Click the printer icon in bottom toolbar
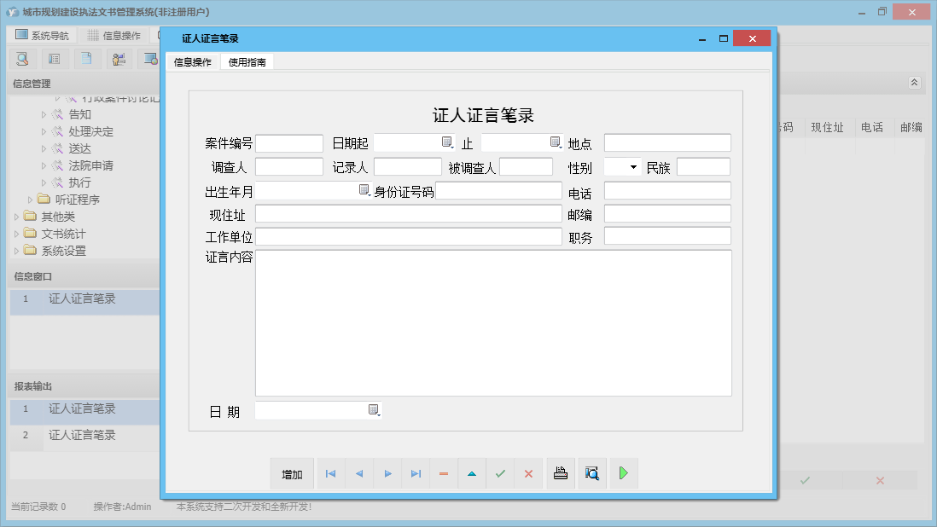This screenshot has width=937, height=527. (x=561, y=473)
